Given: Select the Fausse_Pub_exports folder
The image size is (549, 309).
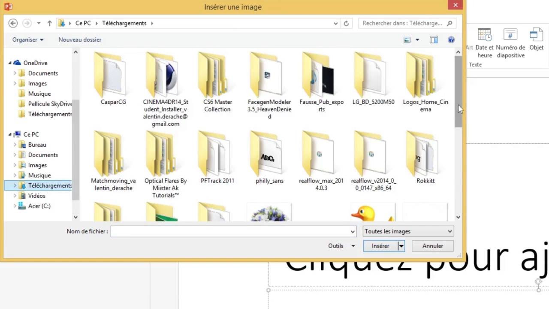Looking at the screenshot, I should [x=322, y=82].
